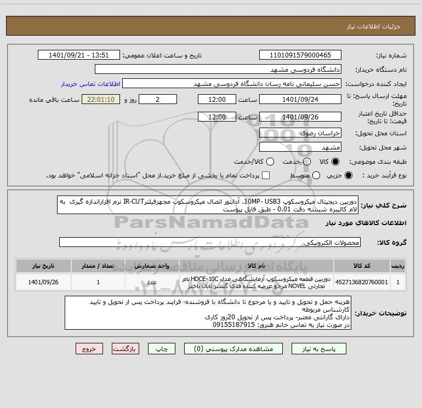Image resolution: width=422 pixels, height=408 pixels.
Task: Click the response deadline time 12:00 field
Action: click(217, 100)
